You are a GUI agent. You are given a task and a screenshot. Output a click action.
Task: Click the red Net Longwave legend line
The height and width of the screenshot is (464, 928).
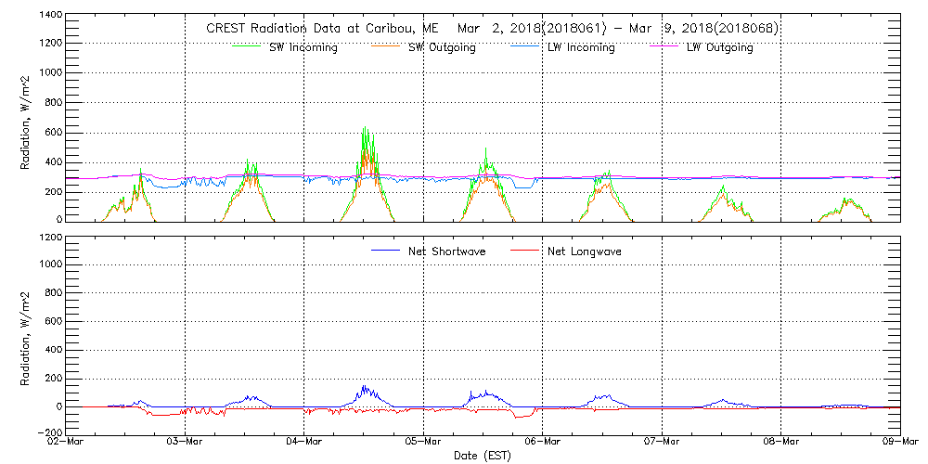527,251
